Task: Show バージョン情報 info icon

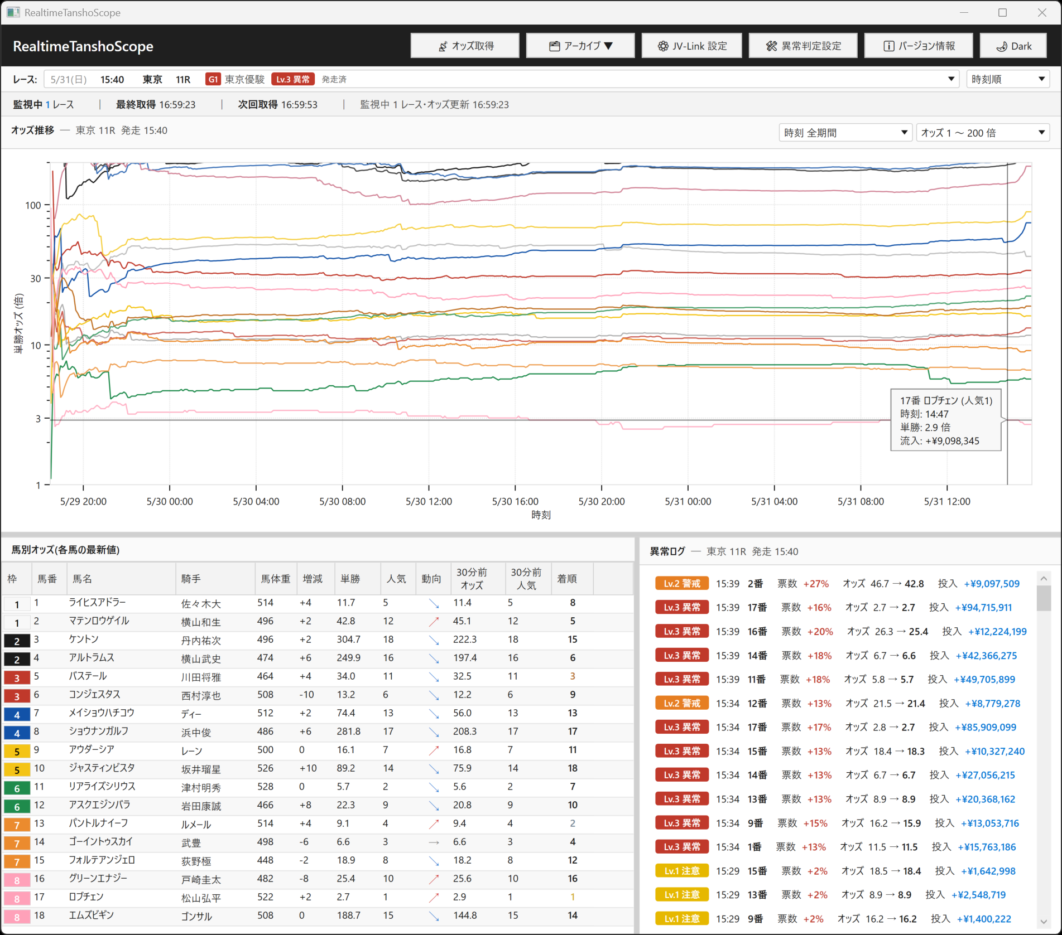Action: pyautogui.click(x=888, y=46)
